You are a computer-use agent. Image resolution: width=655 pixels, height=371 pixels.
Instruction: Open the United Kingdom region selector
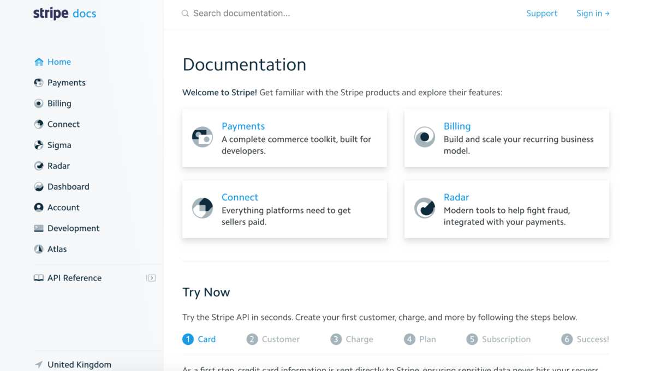(x=73, y=364)
